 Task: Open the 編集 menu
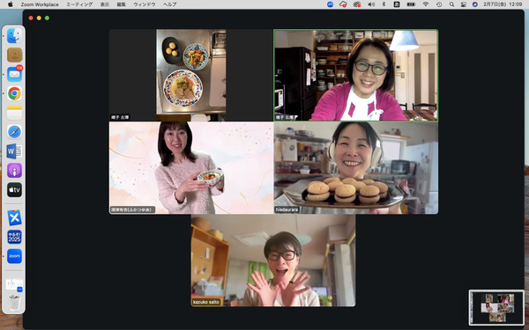pos(121,4)
